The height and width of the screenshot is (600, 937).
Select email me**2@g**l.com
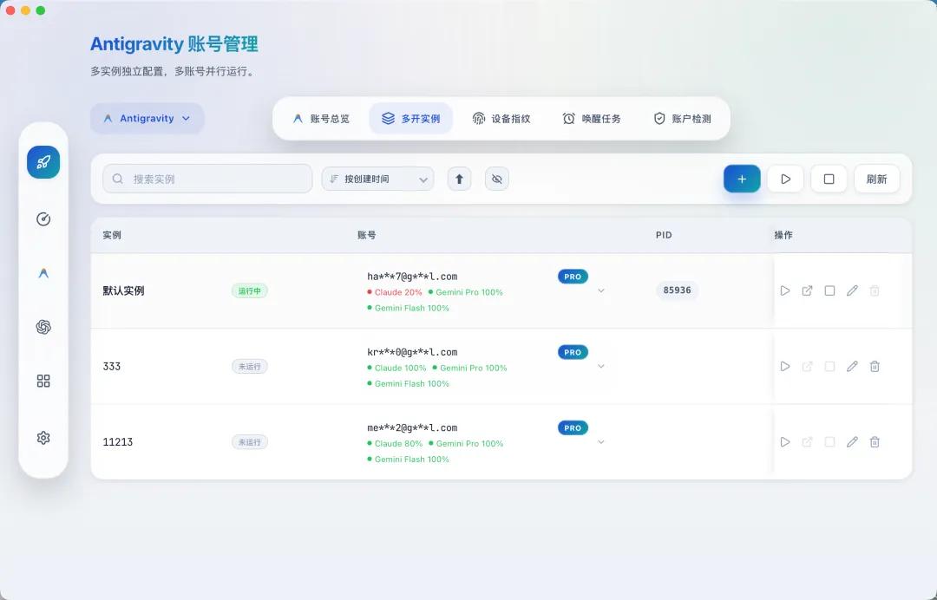click(412, 427)
